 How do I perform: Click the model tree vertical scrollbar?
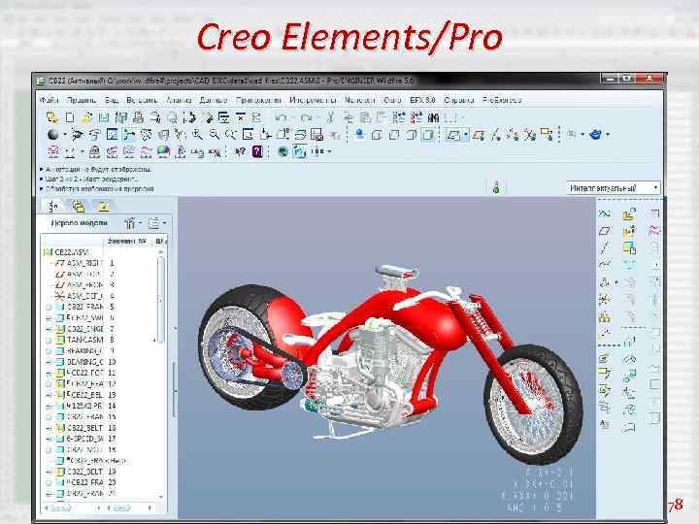click(x=161, y=375)
